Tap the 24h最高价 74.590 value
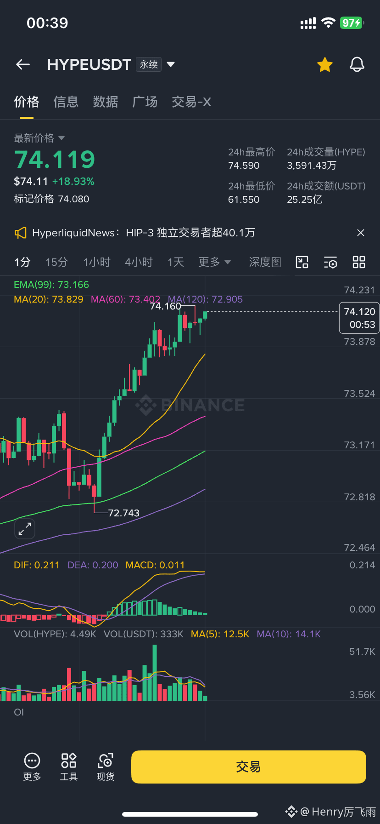The height and width of the screenshot is (824, 380). [244, 166]
